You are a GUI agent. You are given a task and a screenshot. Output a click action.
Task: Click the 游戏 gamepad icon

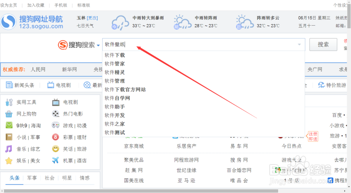click(55, 125)
